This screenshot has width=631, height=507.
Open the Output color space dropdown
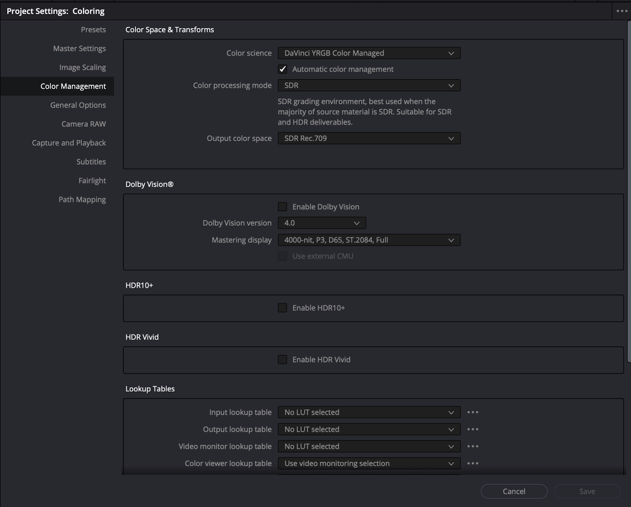369,138
